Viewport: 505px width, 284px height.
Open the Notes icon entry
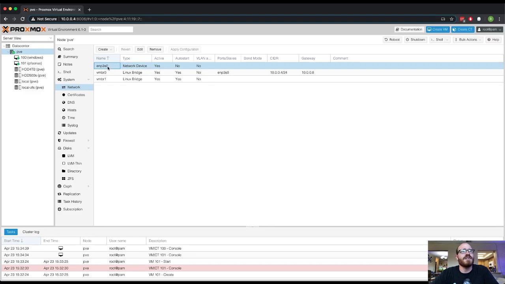click(x=59, y=64)
